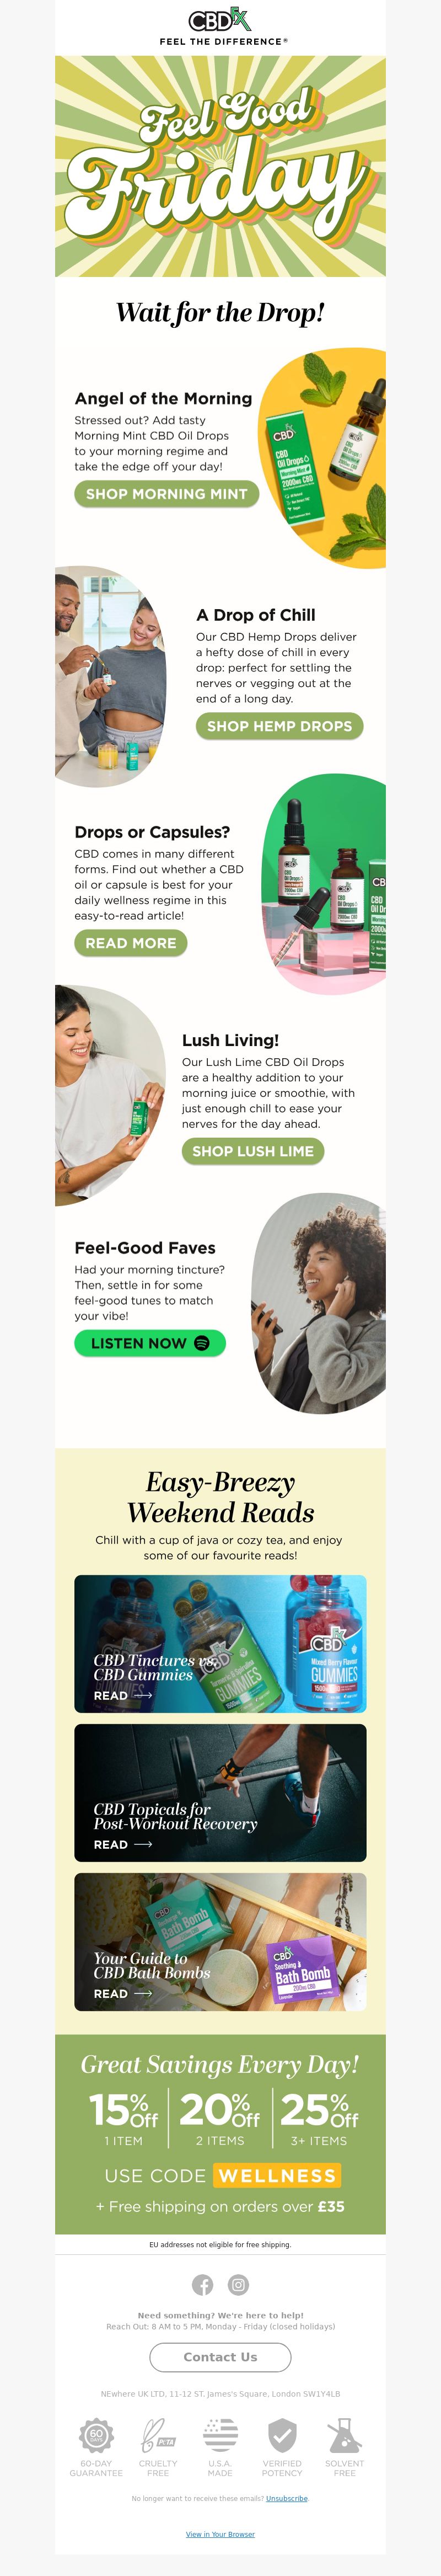Screen dimensions: 441x2576
Task: Open the Instagram icon link
Action: [x=238, y=2284]
